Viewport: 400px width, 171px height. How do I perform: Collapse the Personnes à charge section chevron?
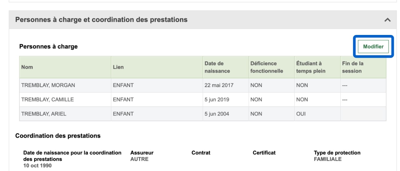(x=387, y=20)
